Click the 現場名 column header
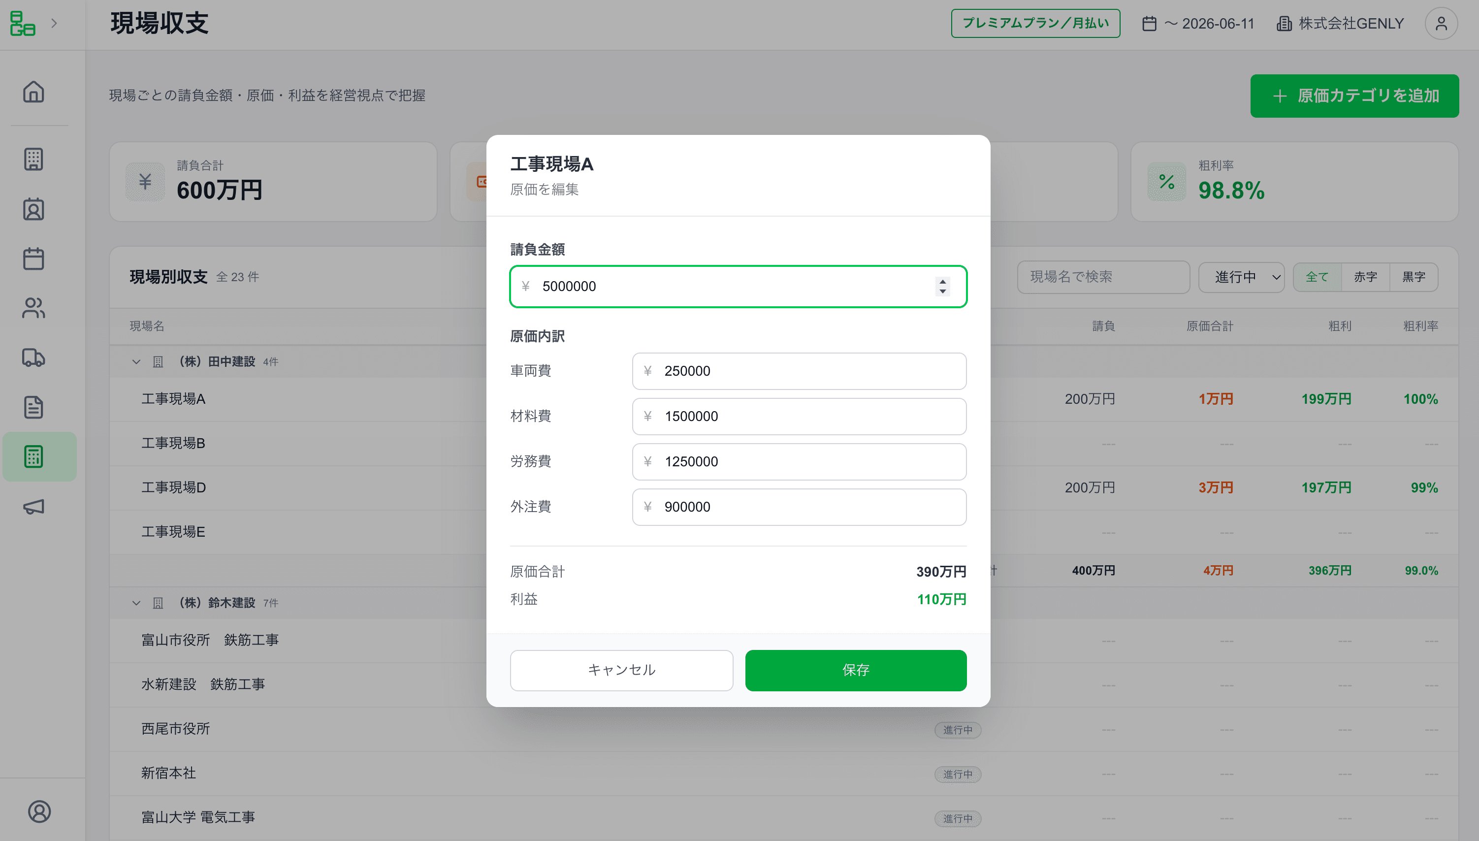 (147, 326)
